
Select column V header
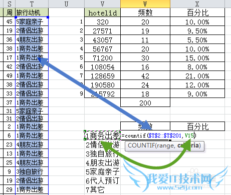tap(102, 4)
